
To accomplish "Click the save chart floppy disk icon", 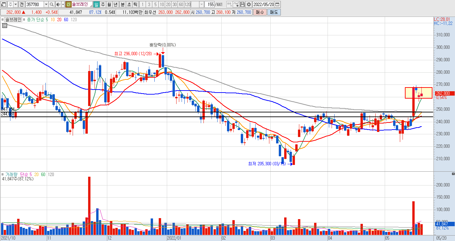I will 242,4.
